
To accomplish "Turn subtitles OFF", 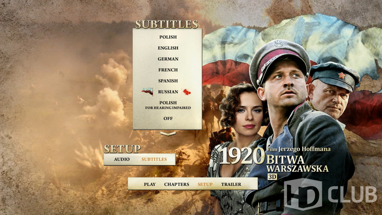I will point(168,118).
